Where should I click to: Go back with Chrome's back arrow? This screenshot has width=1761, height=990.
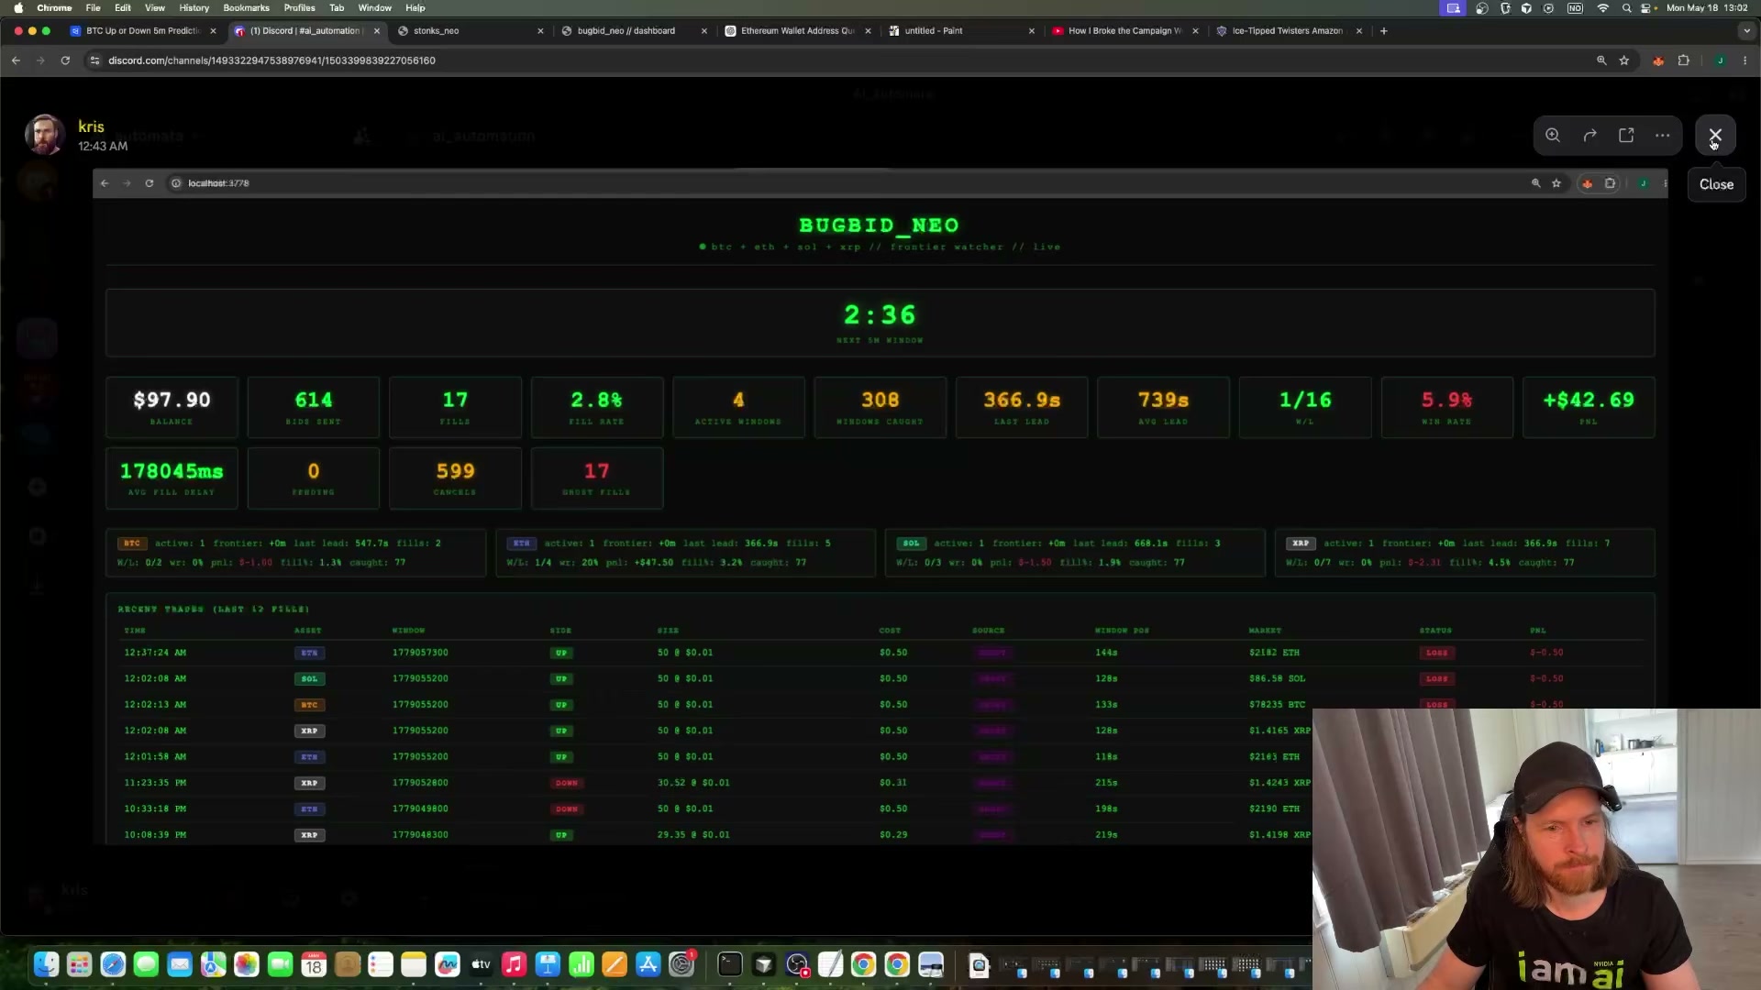(x=16, y=60)
